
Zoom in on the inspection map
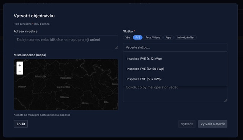(20, 65)
